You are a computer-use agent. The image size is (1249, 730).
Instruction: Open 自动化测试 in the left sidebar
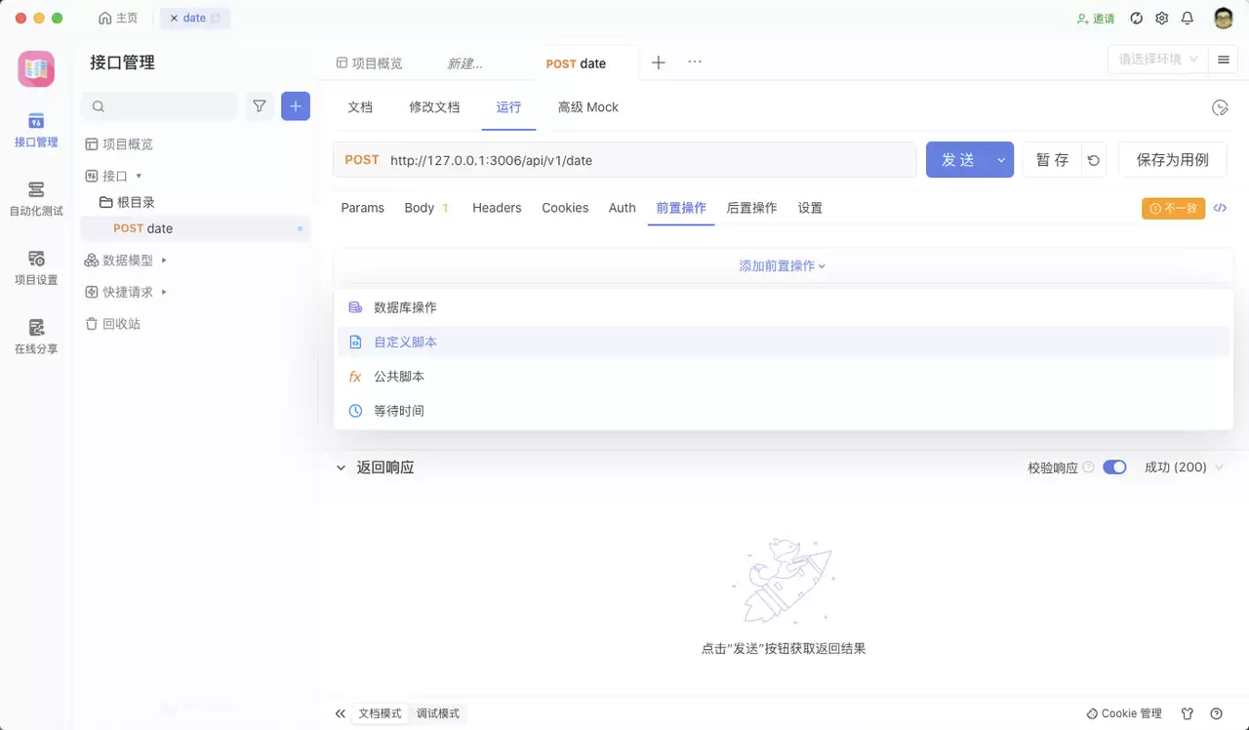(36, 198)
